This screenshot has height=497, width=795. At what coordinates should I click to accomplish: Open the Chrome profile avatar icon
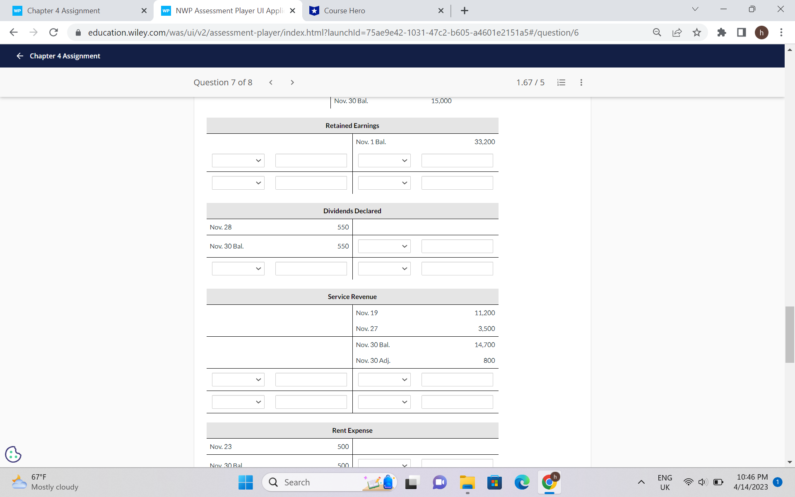click(762, 32)
